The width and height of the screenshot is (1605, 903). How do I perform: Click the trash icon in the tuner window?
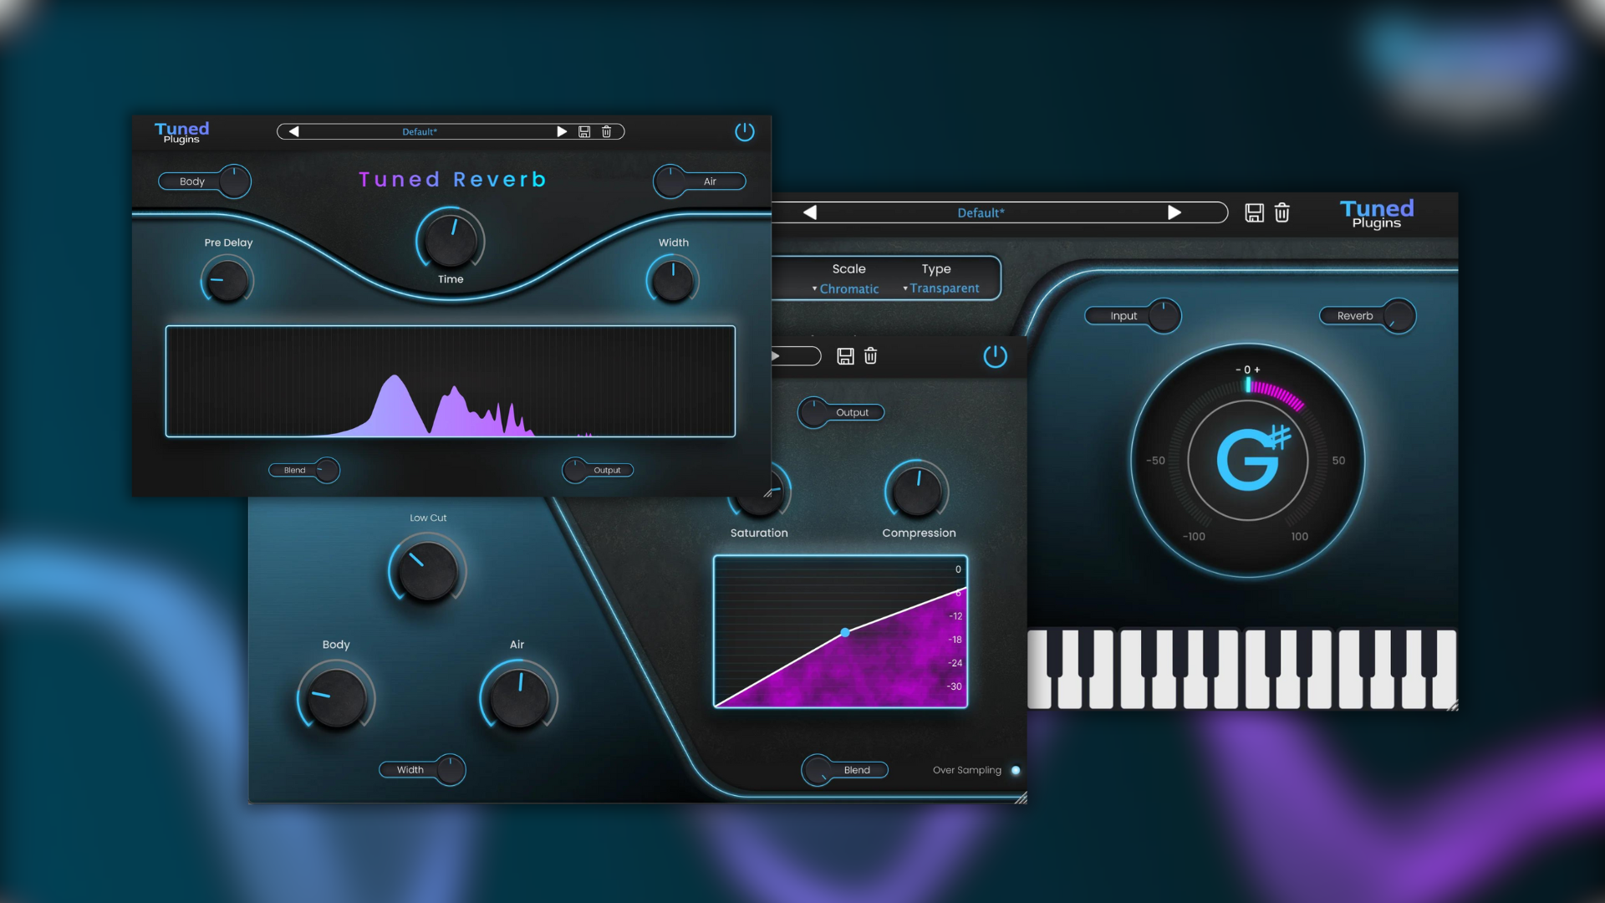[1282, 212]
